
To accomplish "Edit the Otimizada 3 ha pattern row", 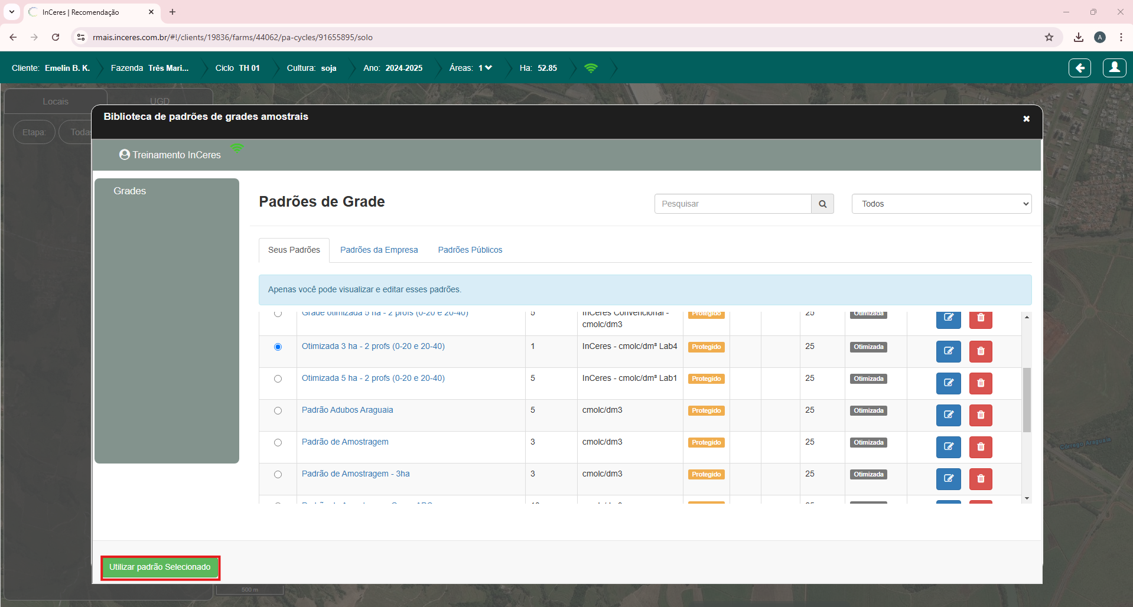I will (948, 351).
